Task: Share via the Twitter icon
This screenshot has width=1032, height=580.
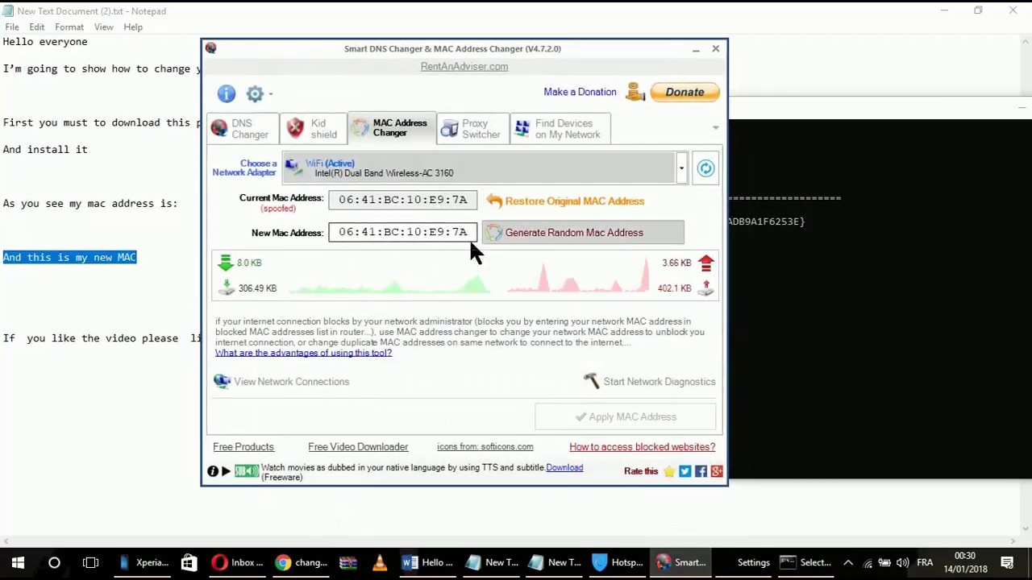Action: pos(685,471)
